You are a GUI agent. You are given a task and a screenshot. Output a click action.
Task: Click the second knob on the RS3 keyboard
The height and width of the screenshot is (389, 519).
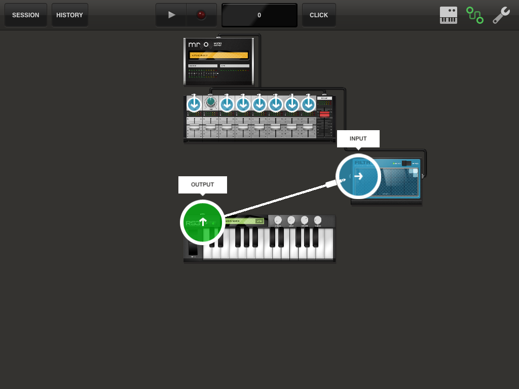291,220
